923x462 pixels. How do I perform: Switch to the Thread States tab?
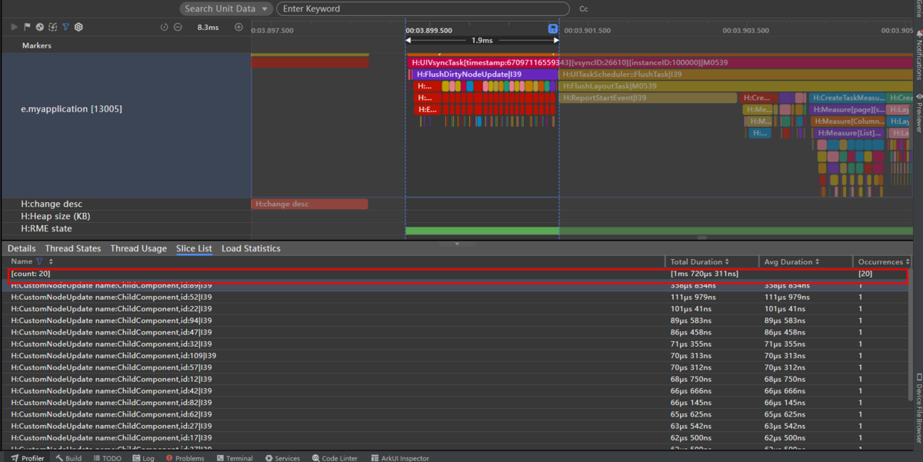(x=72, y=248)
